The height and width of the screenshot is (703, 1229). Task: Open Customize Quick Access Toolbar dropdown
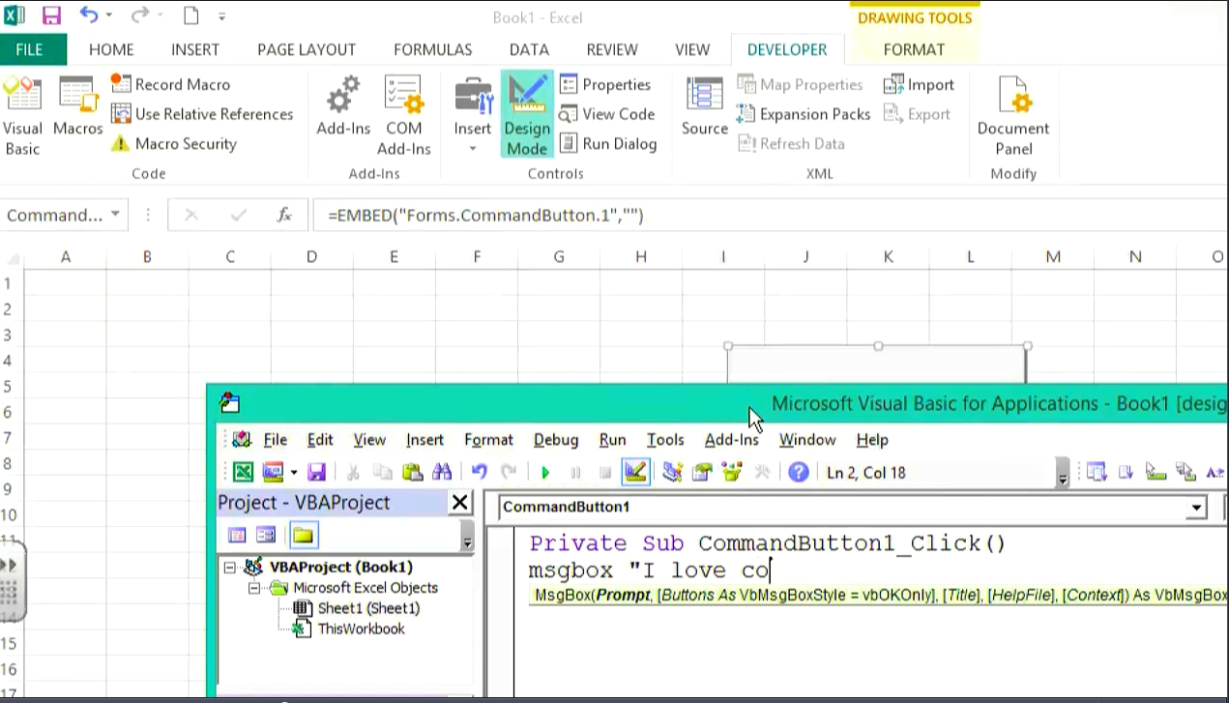click(222, 15)
